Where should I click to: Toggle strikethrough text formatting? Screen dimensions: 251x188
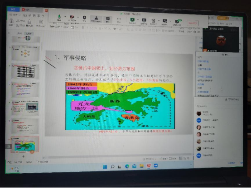(96, 28)
